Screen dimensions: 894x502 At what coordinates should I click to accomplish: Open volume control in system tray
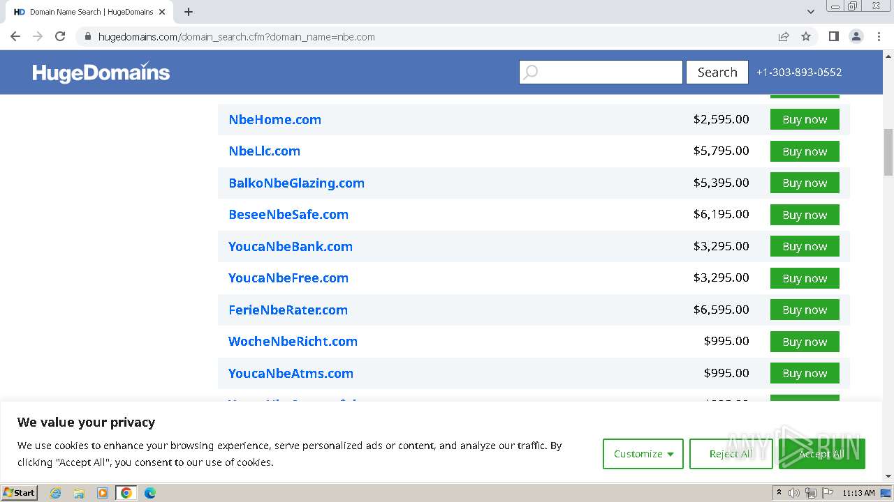[x=794, y=493]
